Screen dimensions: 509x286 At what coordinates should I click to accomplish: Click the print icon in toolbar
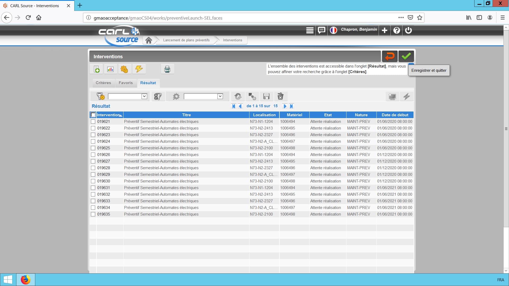coord(167,69)
